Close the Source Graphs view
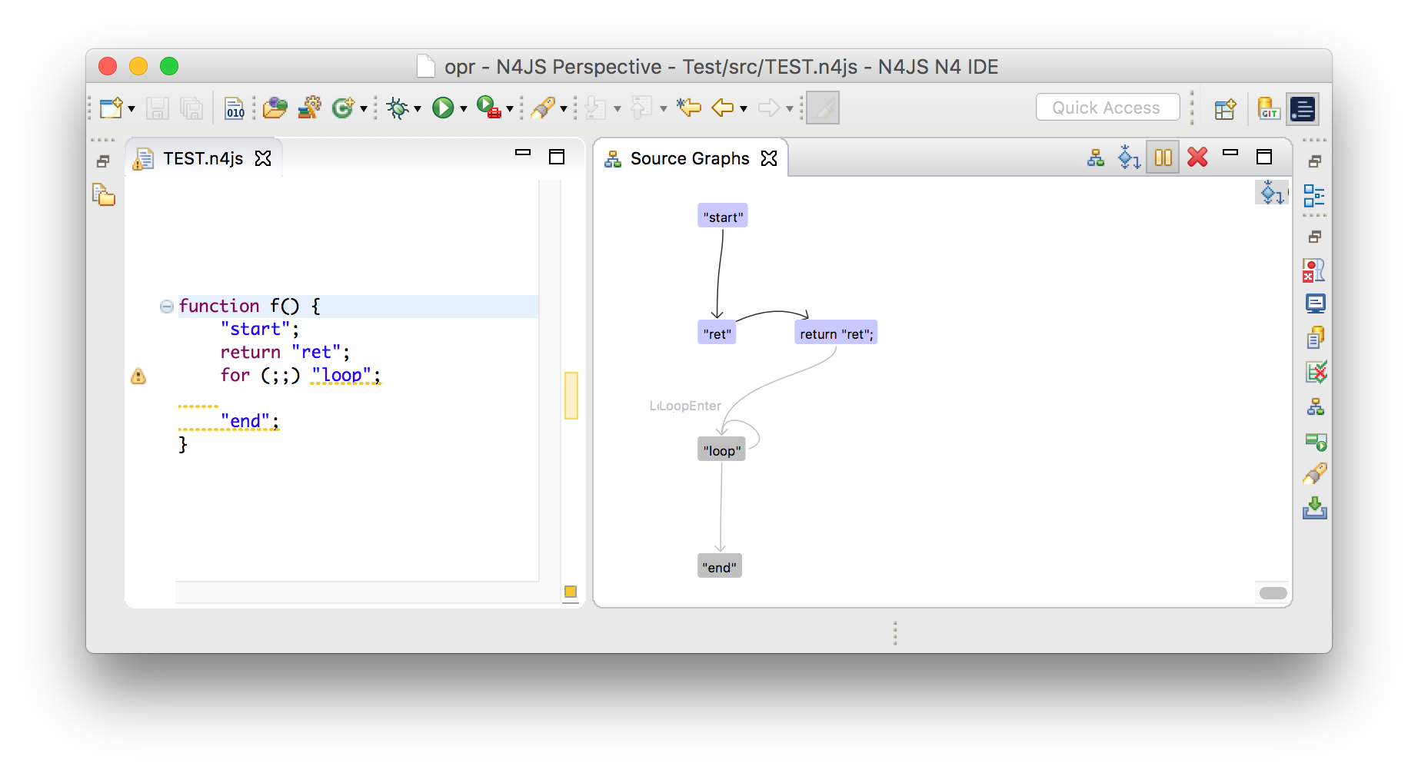 pos(769,158)
